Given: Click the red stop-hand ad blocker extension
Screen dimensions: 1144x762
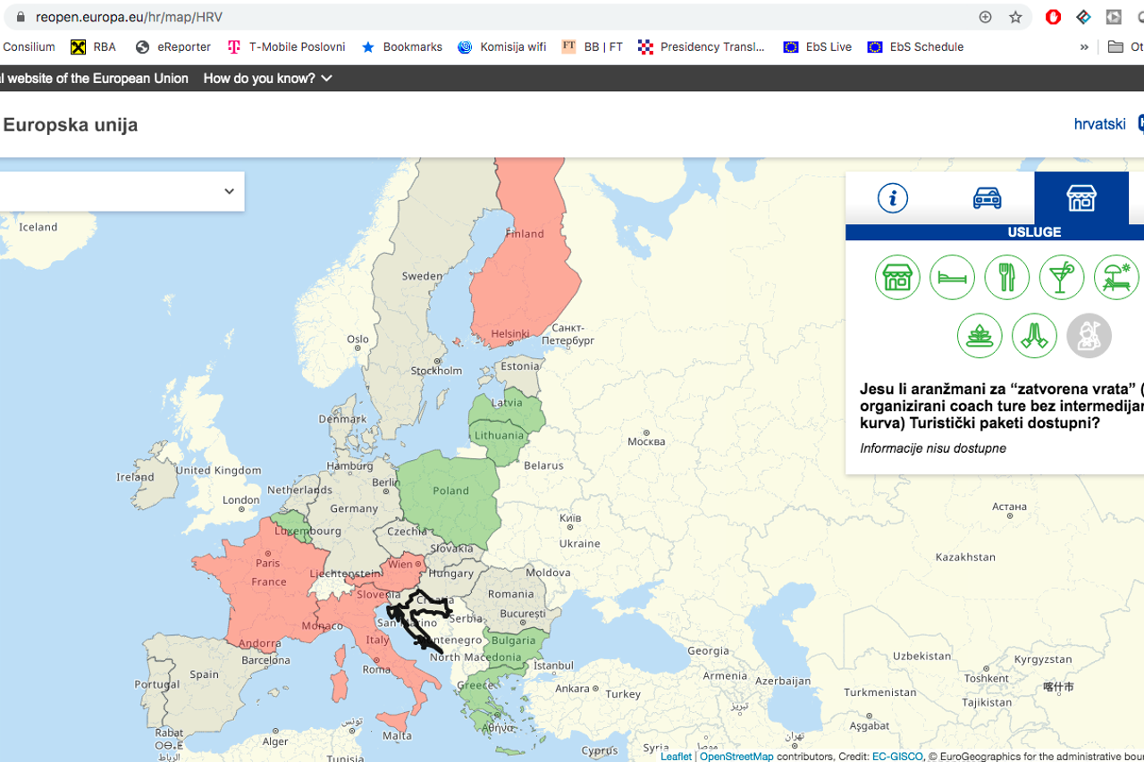Looking at the screenshot, I should (1053, 17).
